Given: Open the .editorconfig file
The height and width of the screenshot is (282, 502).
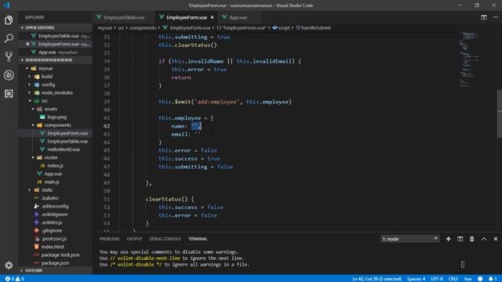Looking at the screenshot, I should coord(55,206).
